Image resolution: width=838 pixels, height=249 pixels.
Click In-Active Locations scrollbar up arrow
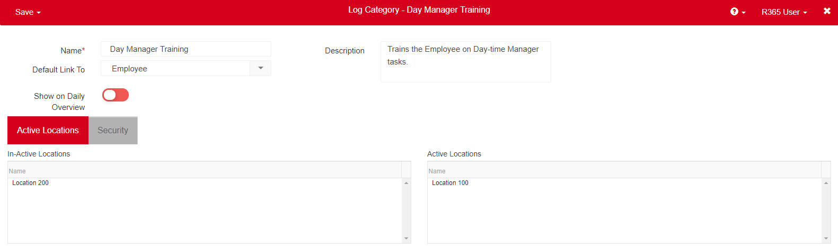coord(407,183)
